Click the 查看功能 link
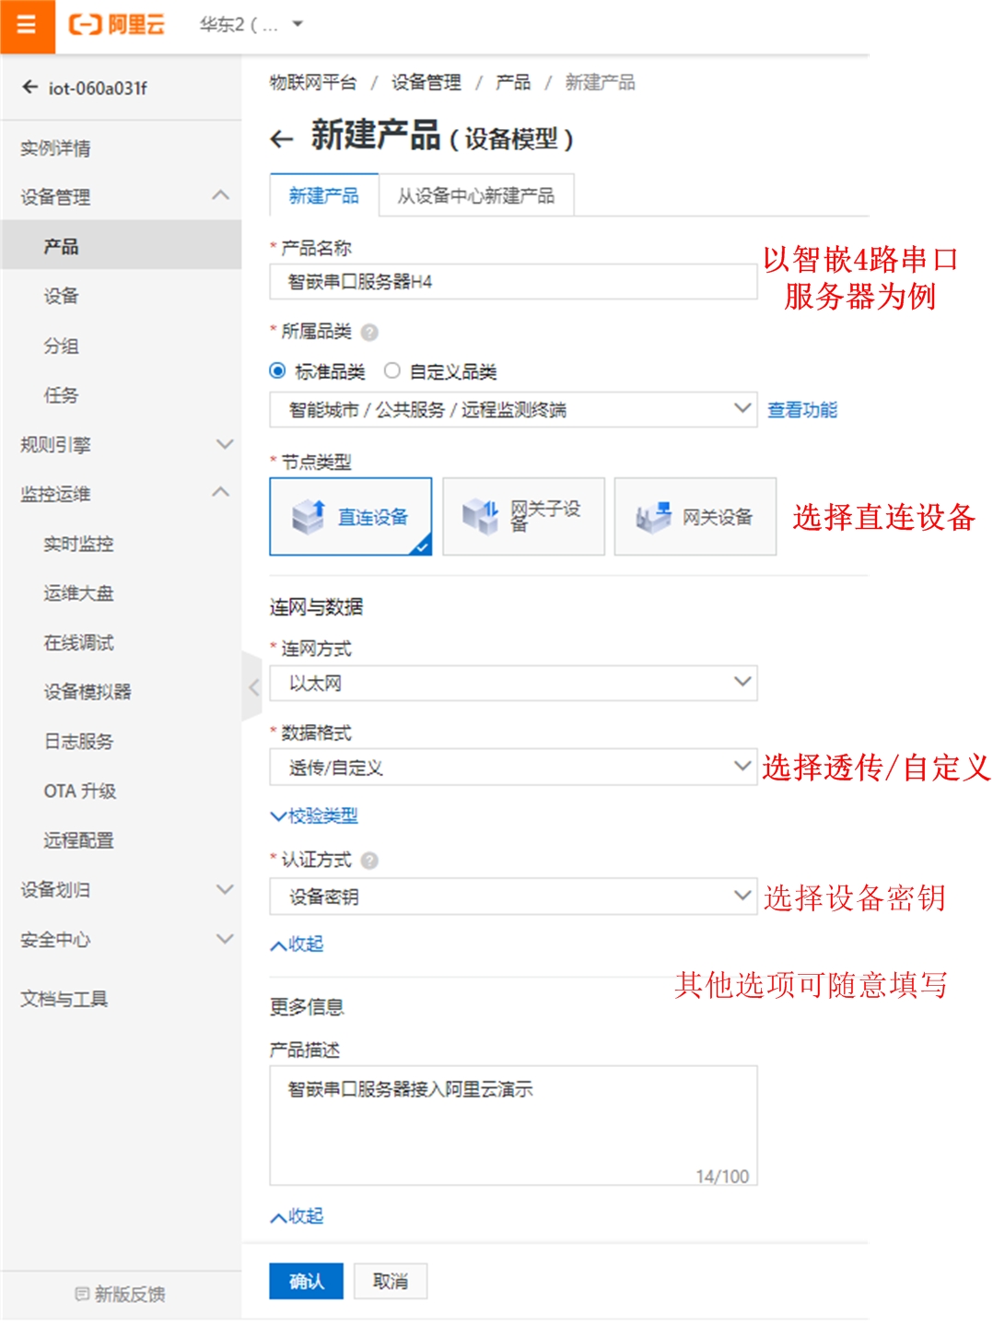The height and width of the screenshot is (1325, 993). point(801,410)
